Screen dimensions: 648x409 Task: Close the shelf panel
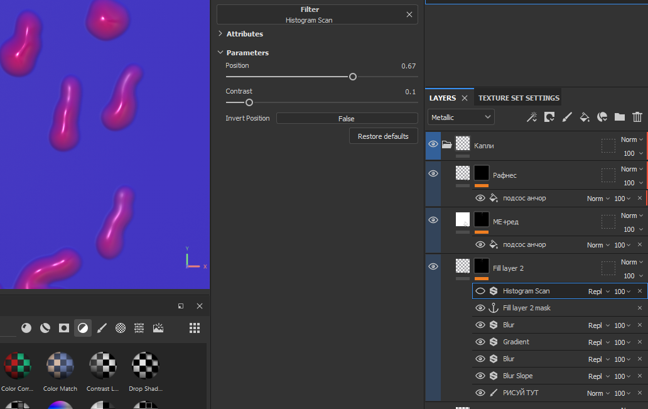tap(200, 306)
